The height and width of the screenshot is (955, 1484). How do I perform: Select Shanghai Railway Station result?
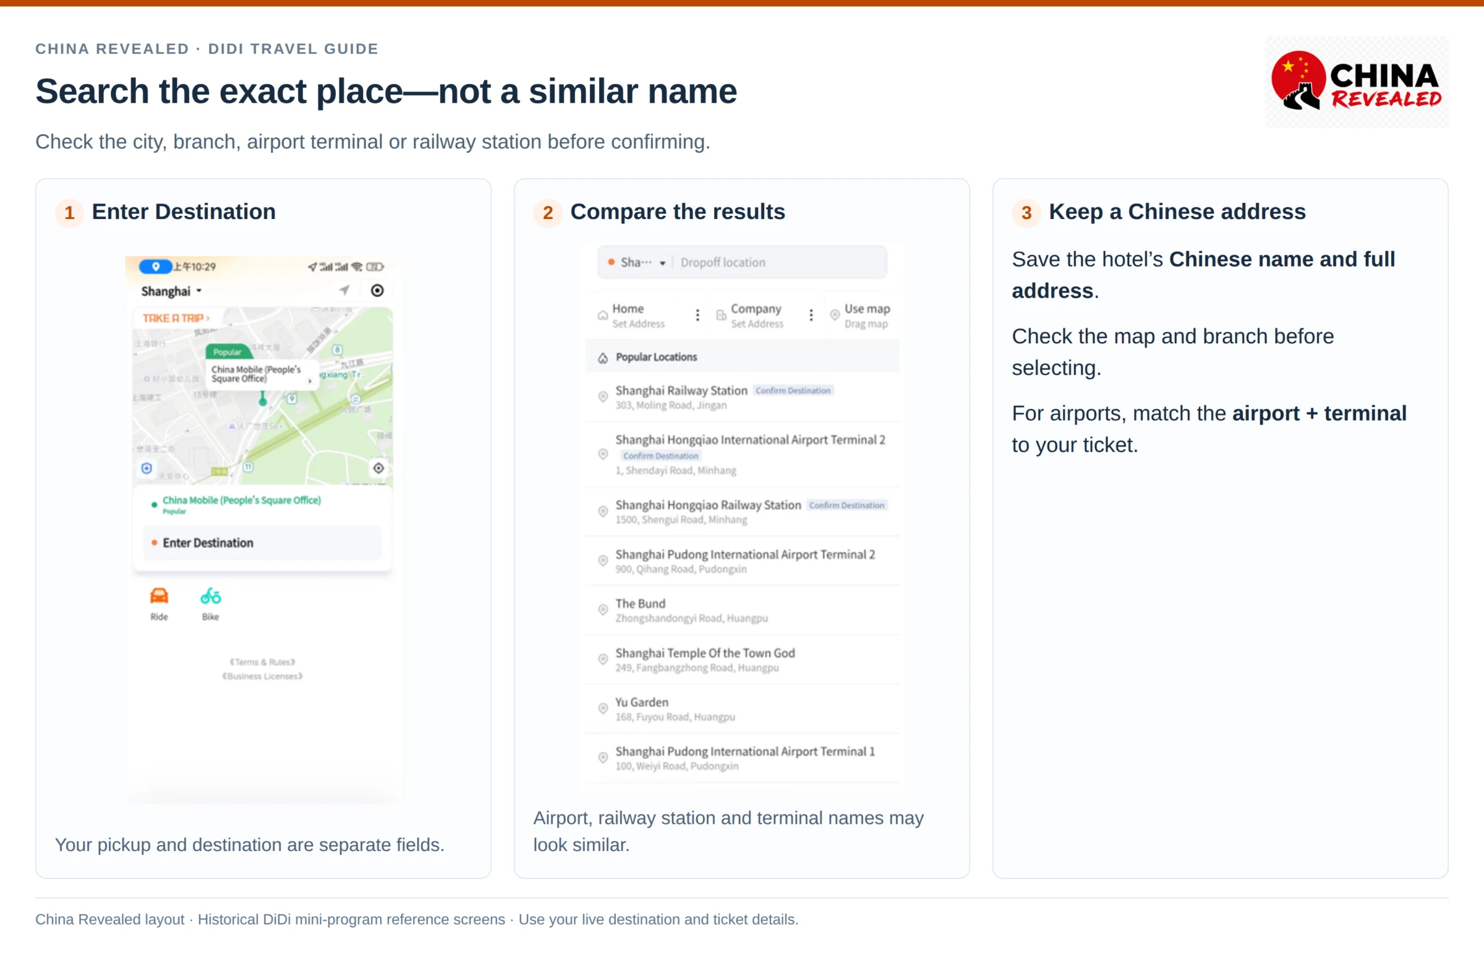click(x=742, y=398)
